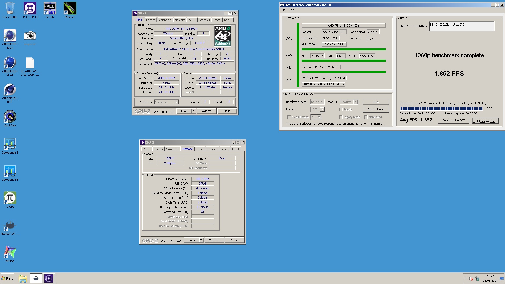The width and height of the screenshot is (505, 284).
Task: Toggle the Overkill mode checkbox
Action: pos(289,117)
